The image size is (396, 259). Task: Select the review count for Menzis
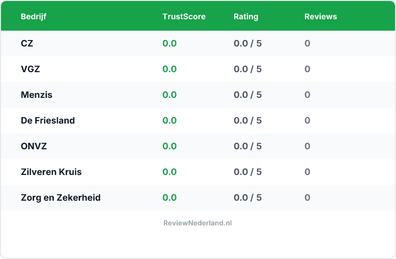[307, 95]
